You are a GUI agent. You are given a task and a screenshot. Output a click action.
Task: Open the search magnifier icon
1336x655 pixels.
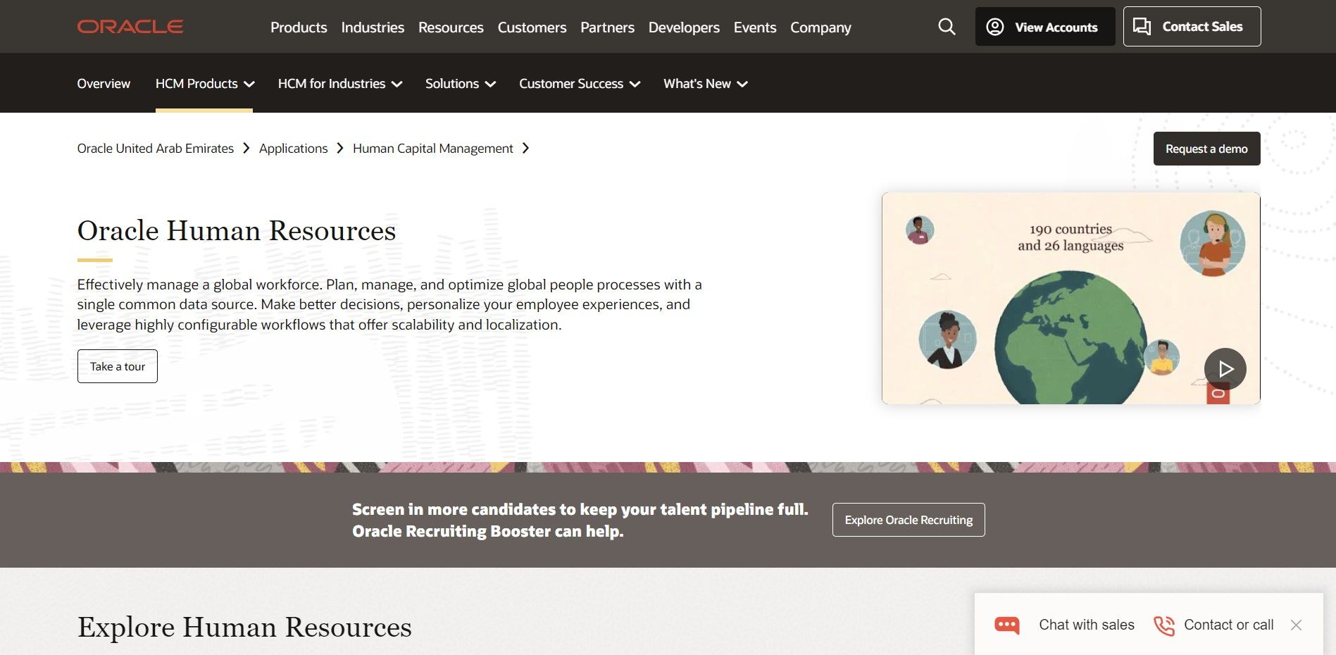click(947, 27)
